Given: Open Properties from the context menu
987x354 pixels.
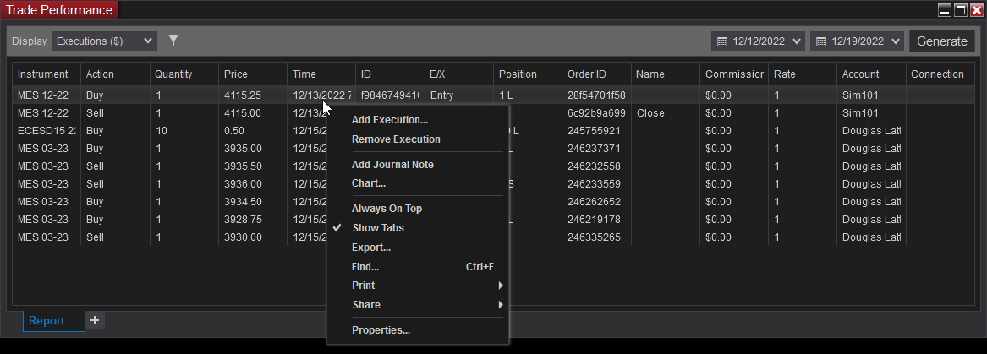Looking at the screenshot, I should 381,330.
